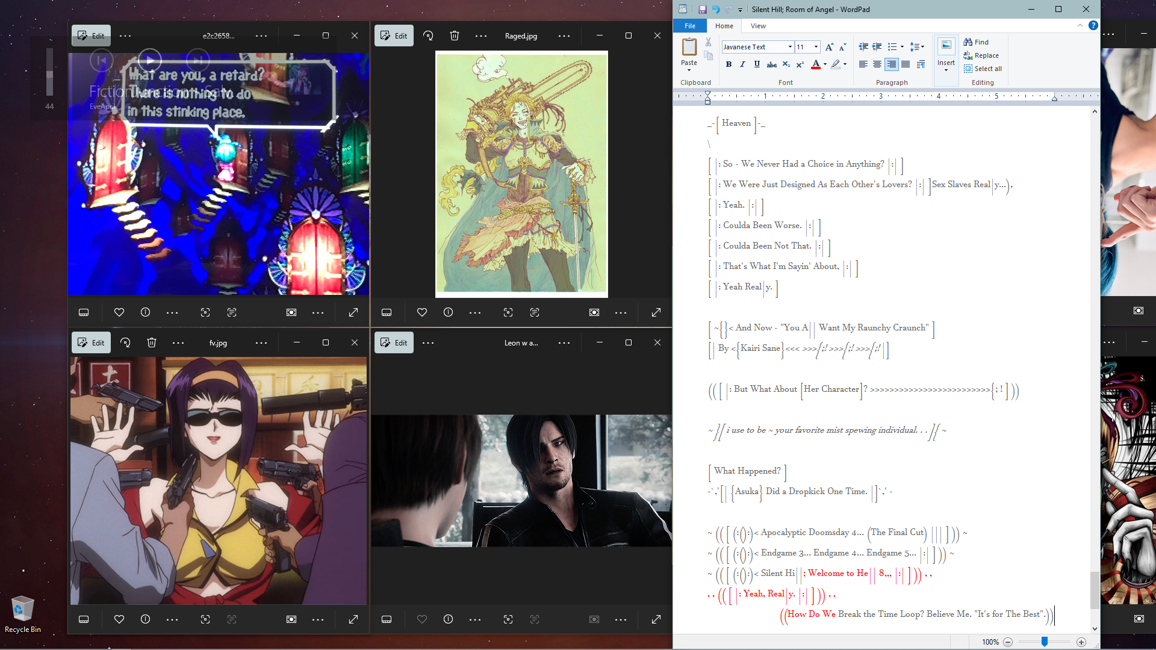Align paragraph text to the left
1156x650 pixels.
coord(863,64)
